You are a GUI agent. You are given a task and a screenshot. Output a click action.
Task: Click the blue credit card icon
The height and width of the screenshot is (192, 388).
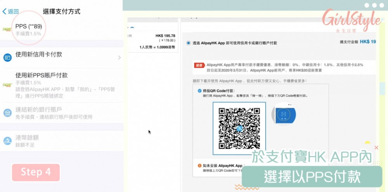pos(7,57)
